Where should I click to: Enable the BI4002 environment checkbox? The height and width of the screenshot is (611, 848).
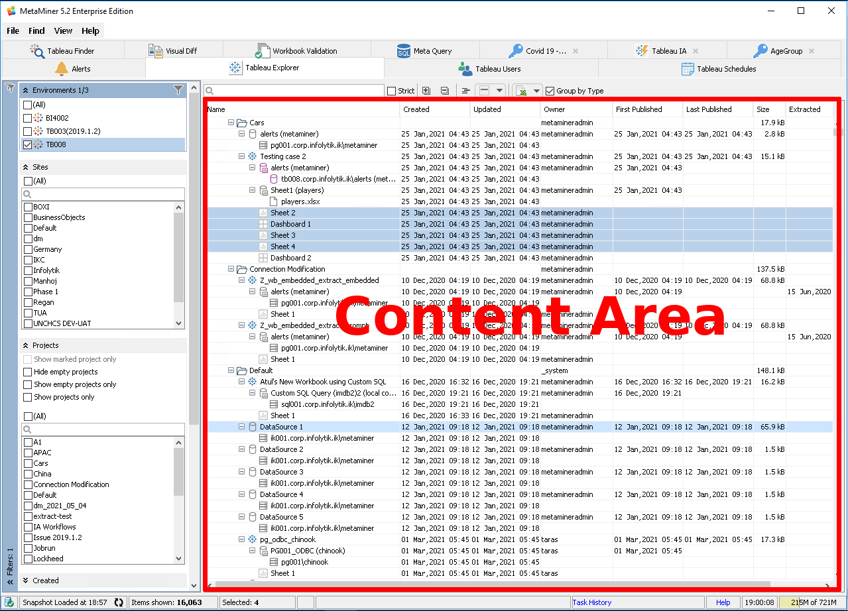coord(27,118)
